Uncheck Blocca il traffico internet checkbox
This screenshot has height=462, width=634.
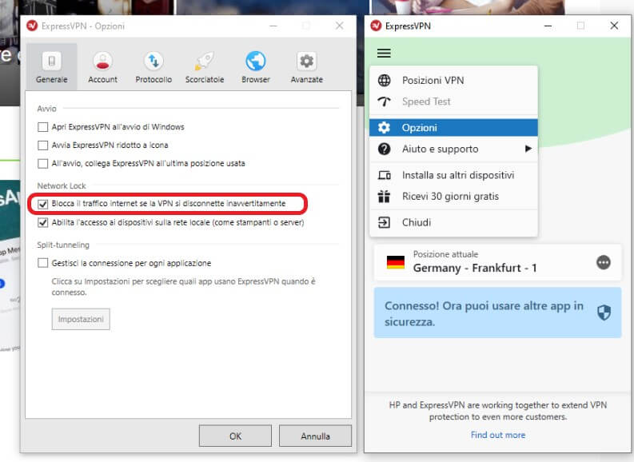tap(42, 204)
